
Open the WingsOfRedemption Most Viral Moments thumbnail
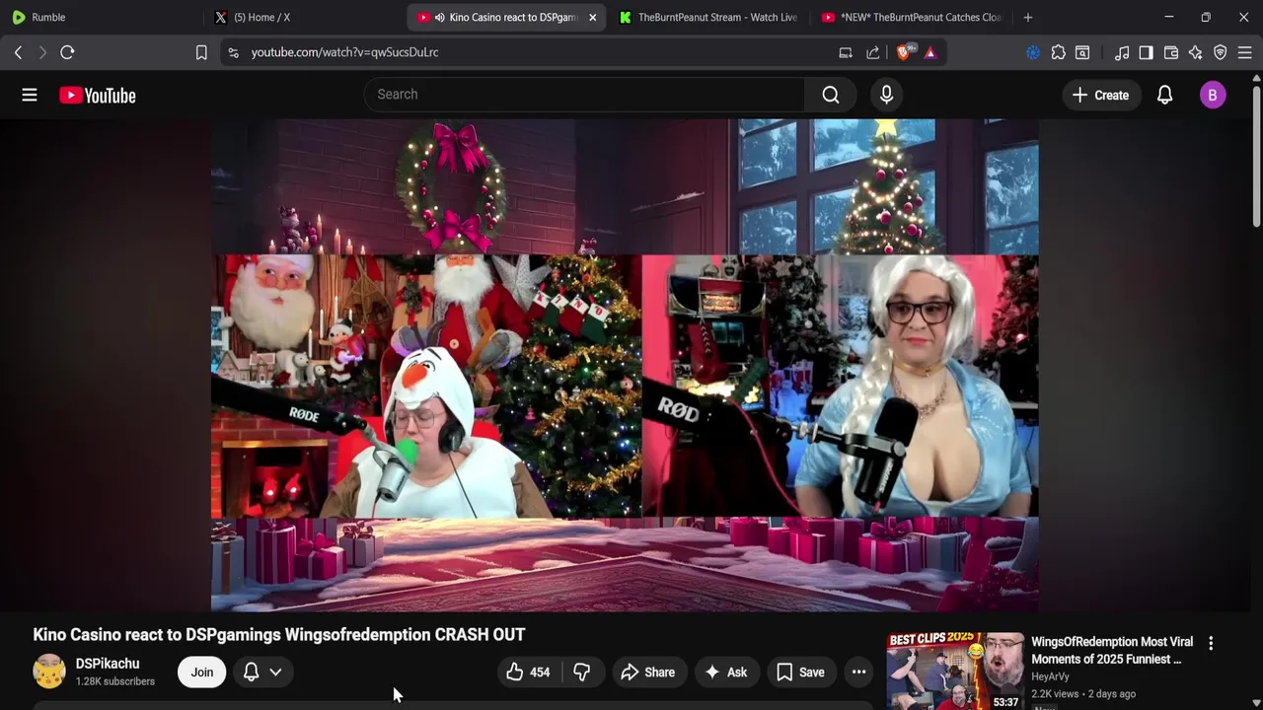point(955,671)
